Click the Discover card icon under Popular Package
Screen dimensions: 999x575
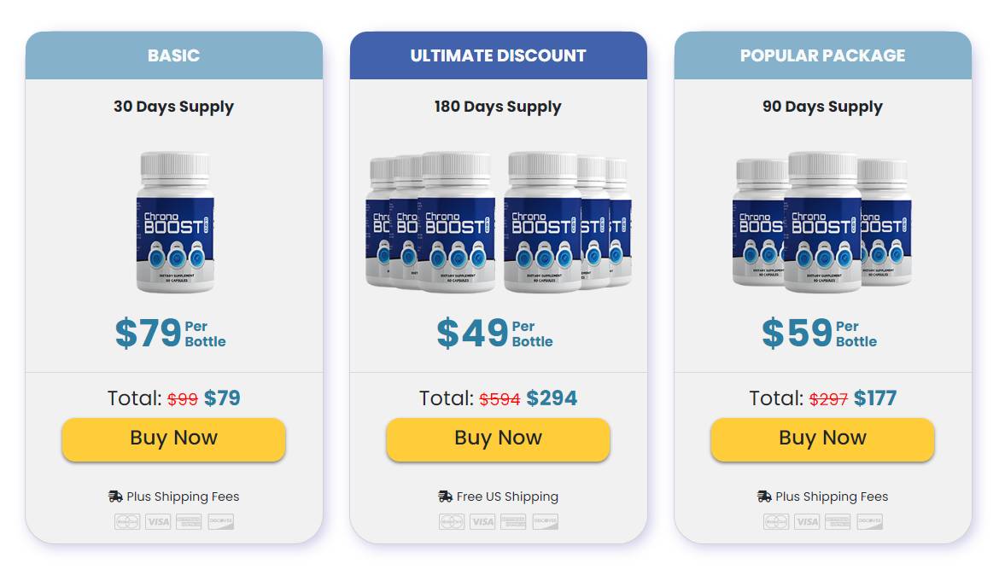tap(869, 520)
